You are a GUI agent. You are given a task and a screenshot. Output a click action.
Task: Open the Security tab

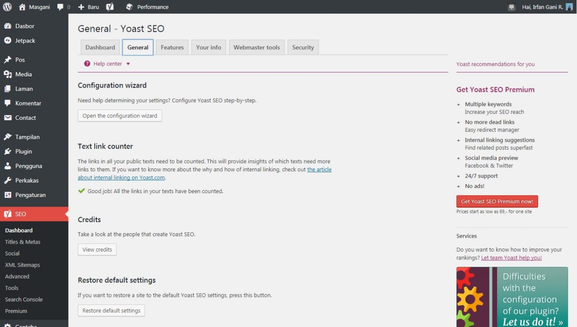[303, 48]
